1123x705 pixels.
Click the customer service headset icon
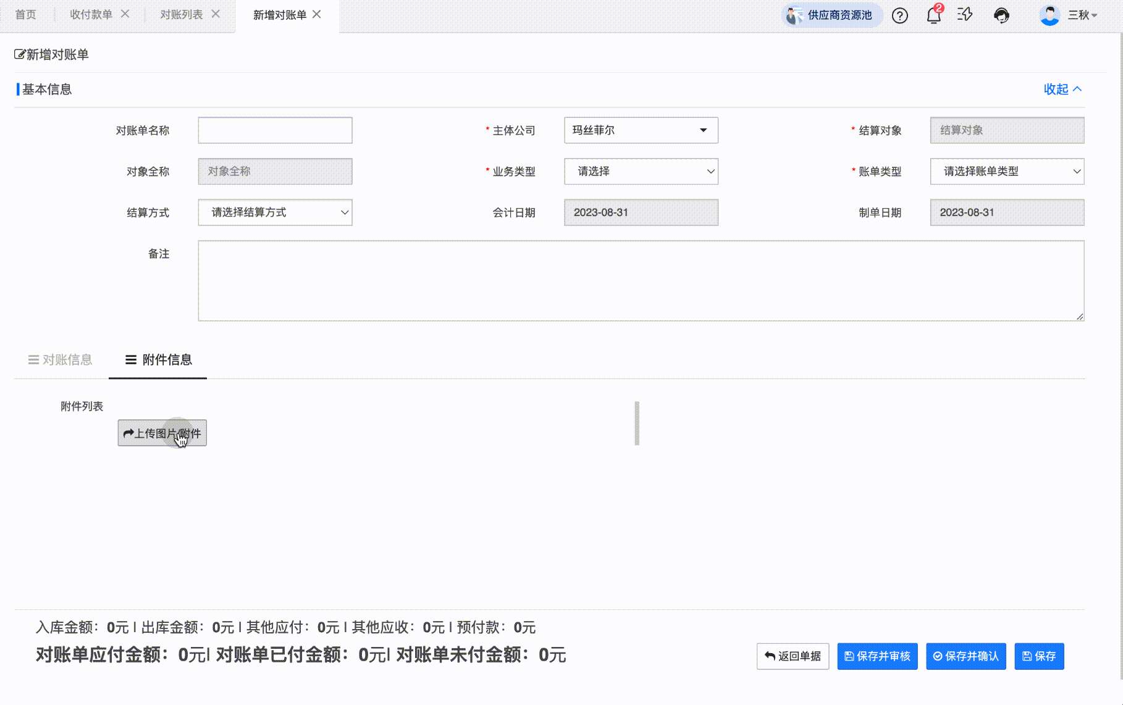[x=1001, y=15]
